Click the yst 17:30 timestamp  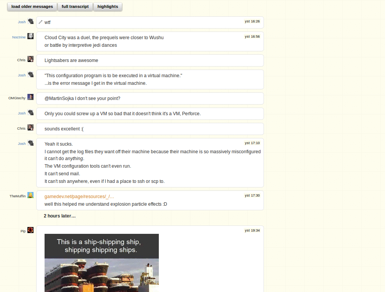click(252, 195)
